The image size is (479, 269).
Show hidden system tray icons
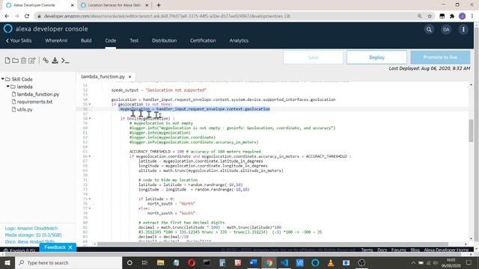413,262
